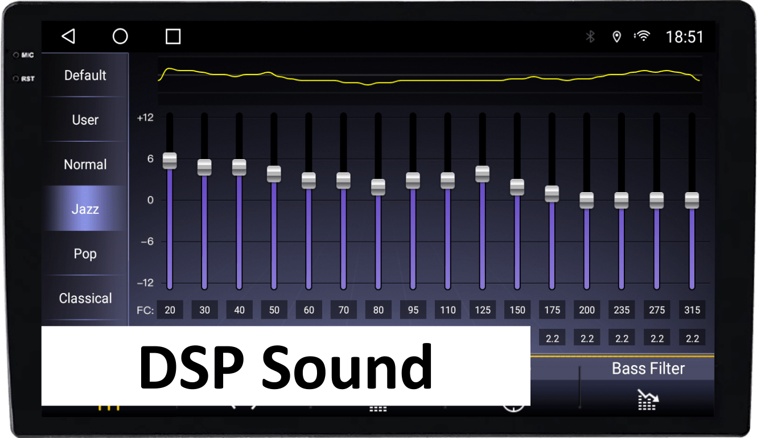This screenshot has width=757, height=438.
Task: Tap the Bluetooth status icon
Action: 590,37
